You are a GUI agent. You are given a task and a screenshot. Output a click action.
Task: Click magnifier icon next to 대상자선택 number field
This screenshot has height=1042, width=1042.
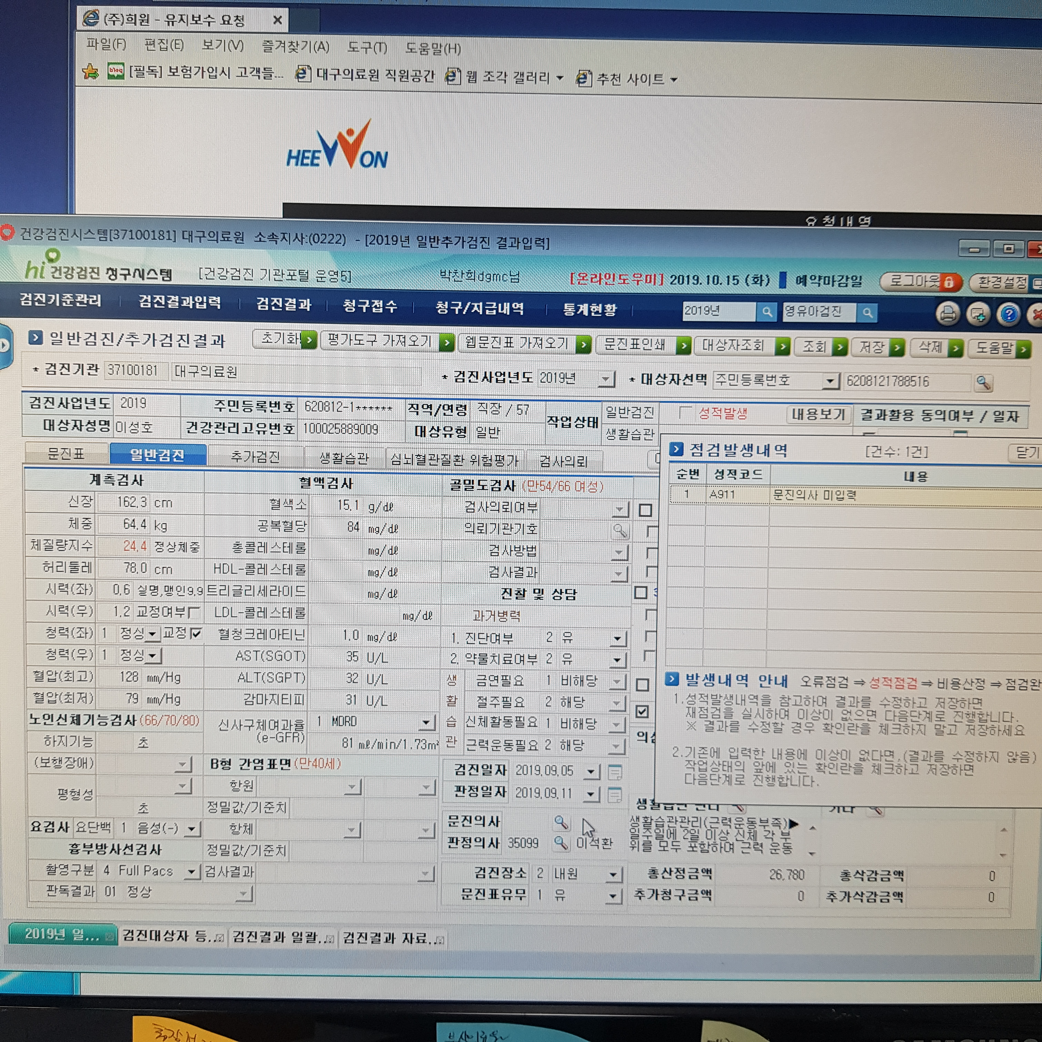coord(983,383)
